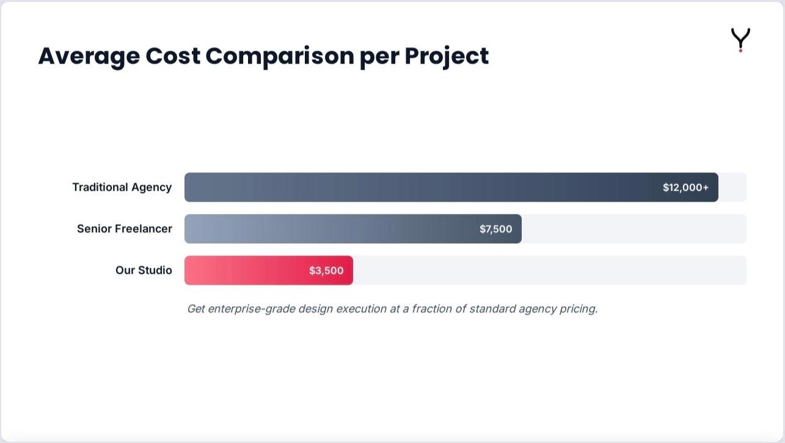Click the red dot under the logo
The width and height of the screenshot is (785, 443).
pos(740,50)
